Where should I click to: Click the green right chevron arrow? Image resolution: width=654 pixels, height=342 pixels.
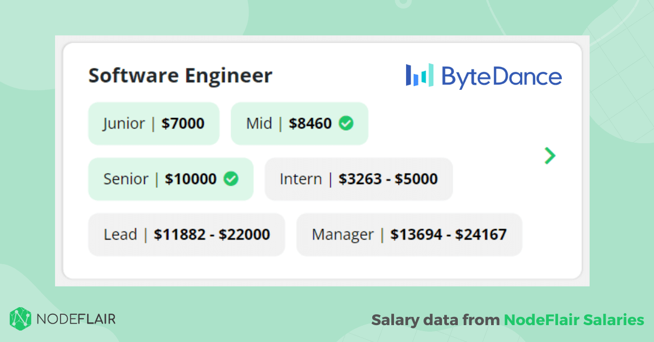coord(550,156)
